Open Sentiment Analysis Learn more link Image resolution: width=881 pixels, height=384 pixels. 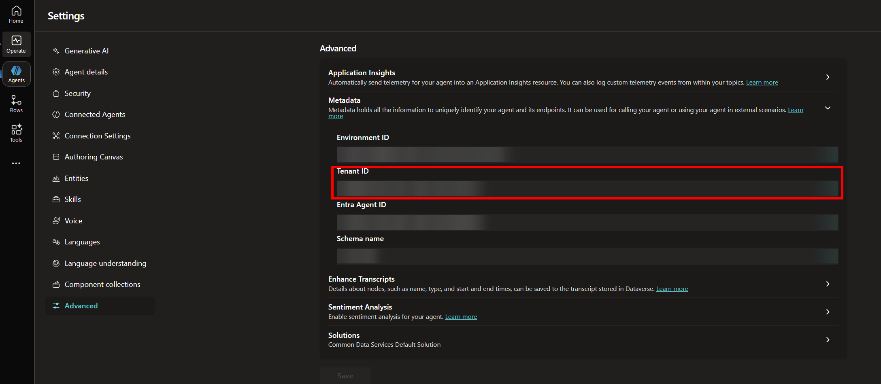click(x=461, y=317)
